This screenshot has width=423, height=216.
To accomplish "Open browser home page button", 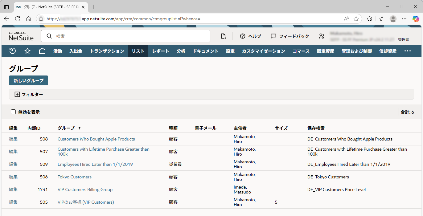I will pyautogui.click(x=29, y=19).
